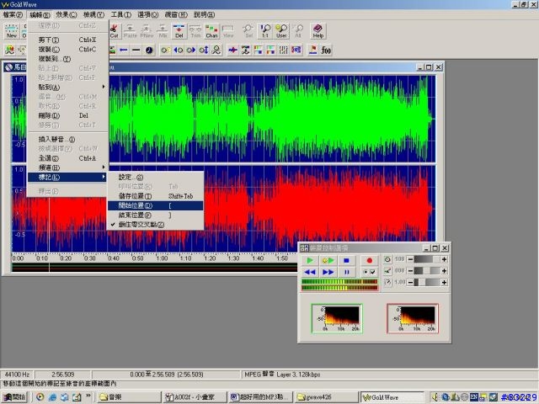Switch to gwave426 taskbar window
The height and width of the screenshot is (404, 539).
pos(327,396)
